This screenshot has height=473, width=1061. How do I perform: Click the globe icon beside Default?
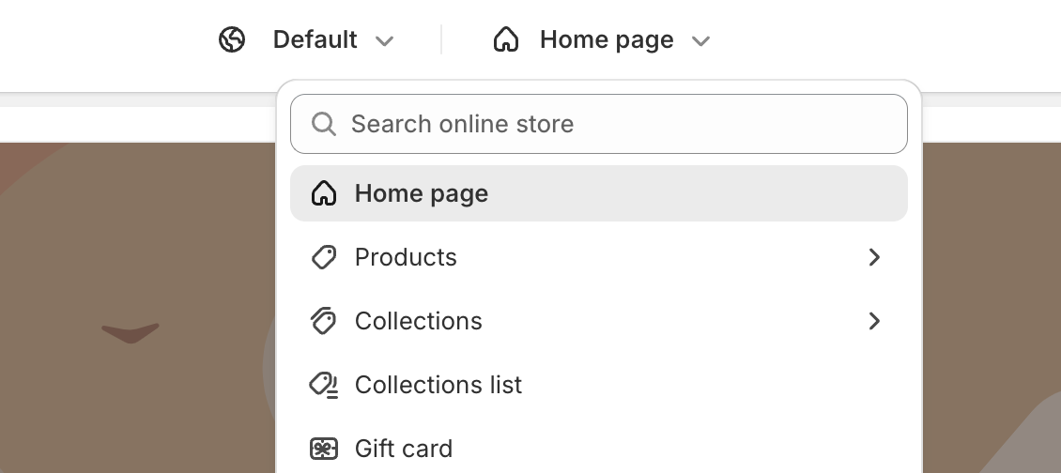pyautogui.click(x=232, y=39)
